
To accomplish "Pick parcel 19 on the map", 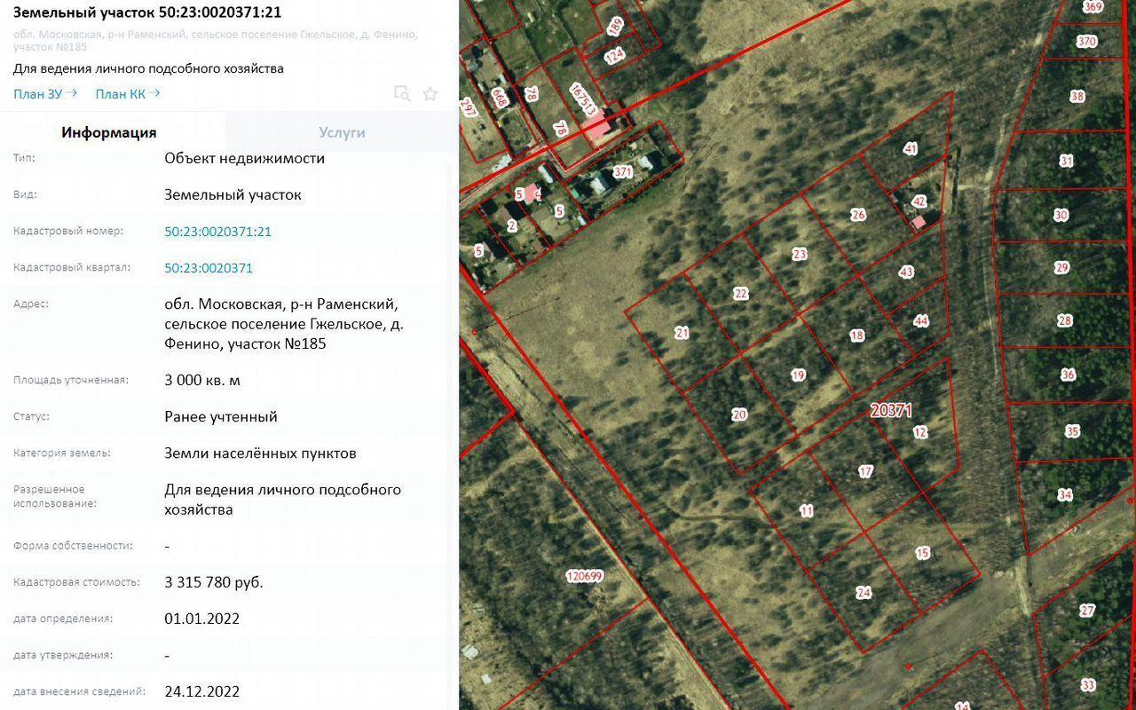I will pos(798,375).
